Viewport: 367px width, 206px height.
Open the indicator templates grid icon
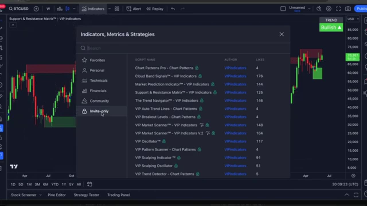(x=117, y=9)
